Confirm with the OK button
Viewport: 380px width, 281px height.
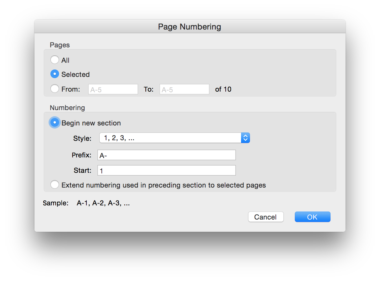click(312, 217)
